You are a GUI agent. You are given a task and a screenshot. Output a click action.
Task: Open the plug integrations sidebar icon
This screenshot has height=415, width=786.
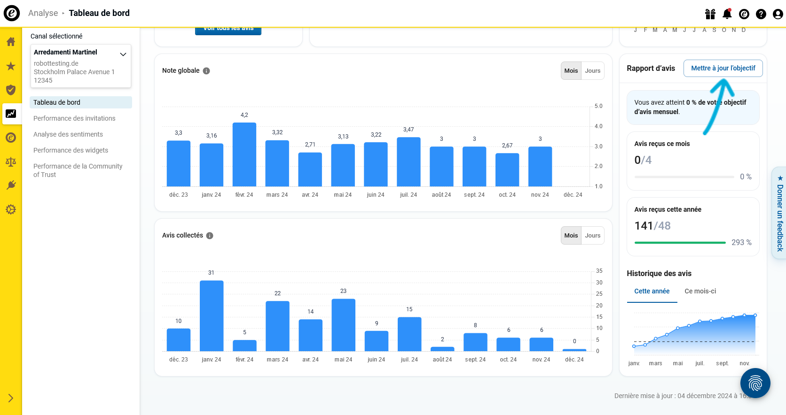11,185
